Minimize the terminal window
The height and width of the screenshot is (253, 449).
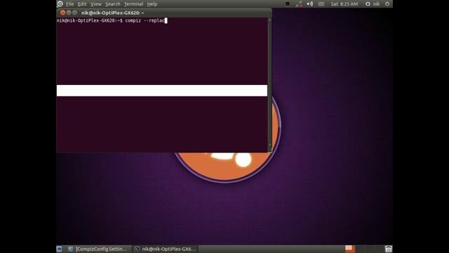coord(69,13)
